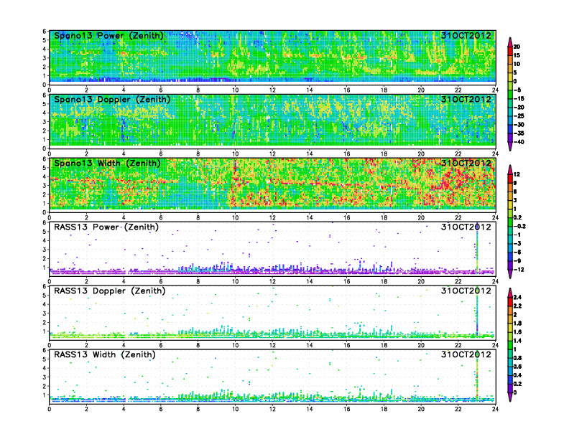Viewport: 569px width, 439px height.
Task: Click hour 18 tick under RASS13 Power panel
Action: click(x=384, y=281)
